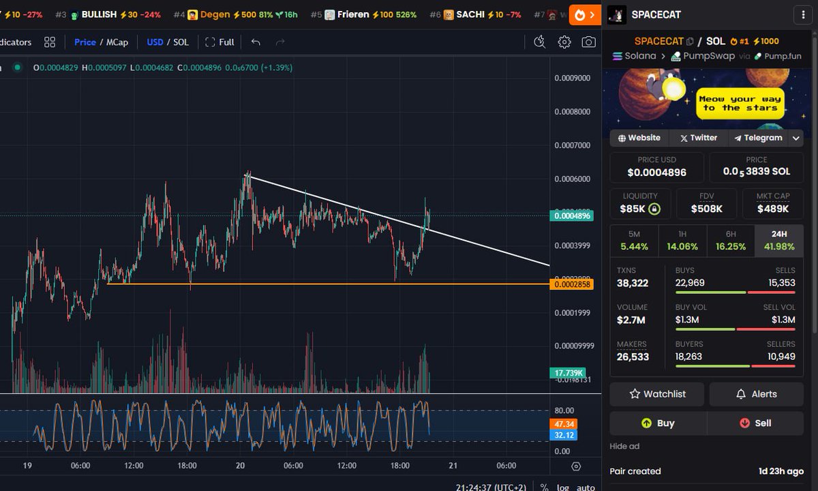Open the token Telegram link
Image resolution: width=818 pixels, height=491 pixels.
[x=758, y=138]
